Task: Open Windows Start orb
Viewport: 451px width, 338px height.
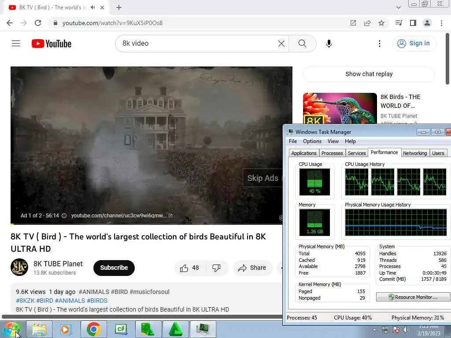Action: (12, 330)
